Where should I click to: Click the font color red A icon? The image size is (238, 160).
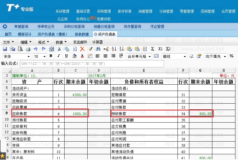click(x=82, y=56)
